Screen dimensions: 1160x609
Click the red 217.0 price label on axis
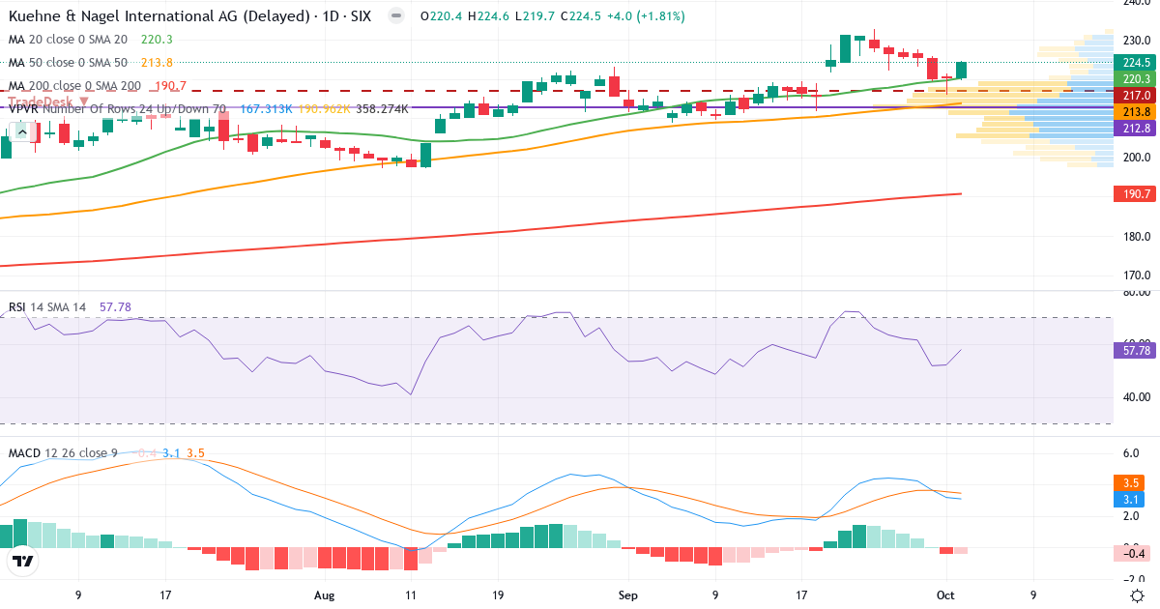click(1134, 96)
